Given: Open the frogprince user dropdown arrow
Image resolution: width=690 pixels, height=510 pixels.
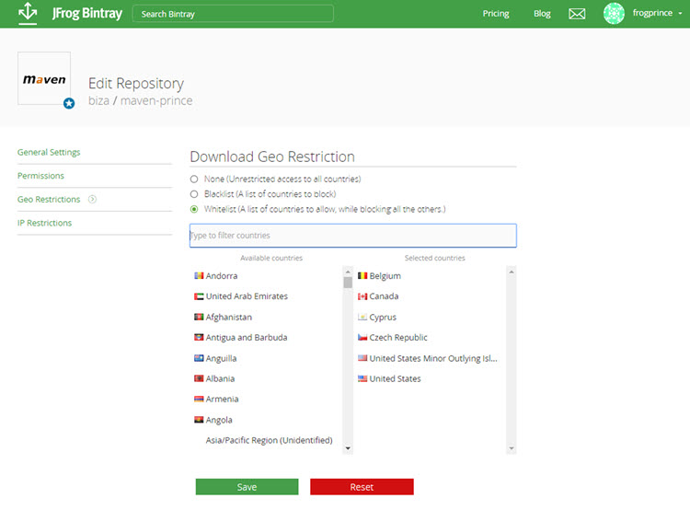Looking at the screenshot, I should click(x=680, y=14).
